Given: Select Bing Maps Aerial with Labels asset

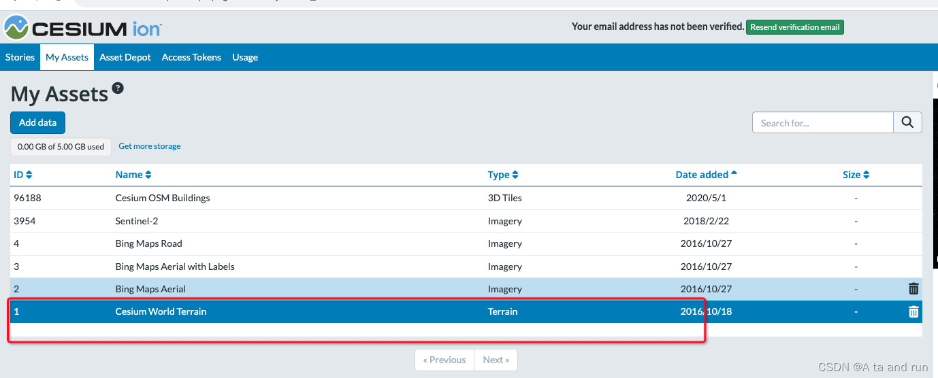Looking at the screenshot, I should (466, 267).
